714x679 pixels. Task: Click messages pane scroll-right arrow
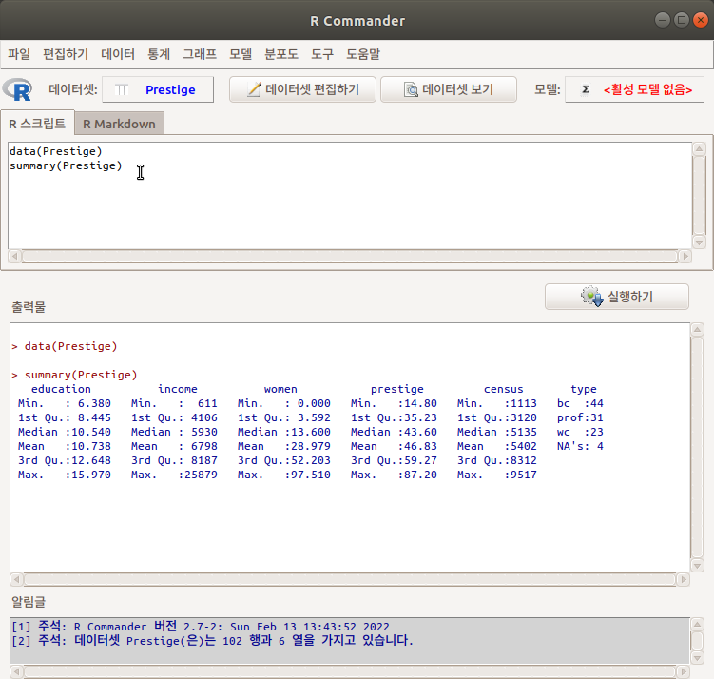[x=683, y=671]
